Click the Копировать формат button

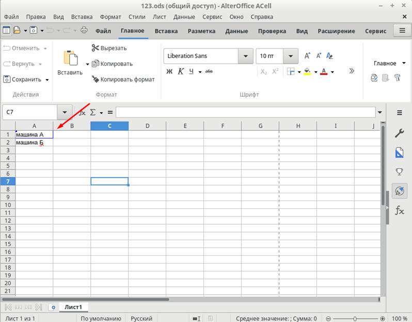point(123,80)
